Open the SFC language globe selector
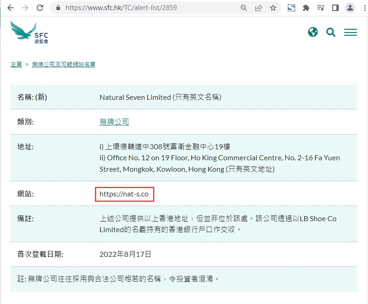Viewport: 368px width, 304px height. pyautogui.click(x=313, y=32)
